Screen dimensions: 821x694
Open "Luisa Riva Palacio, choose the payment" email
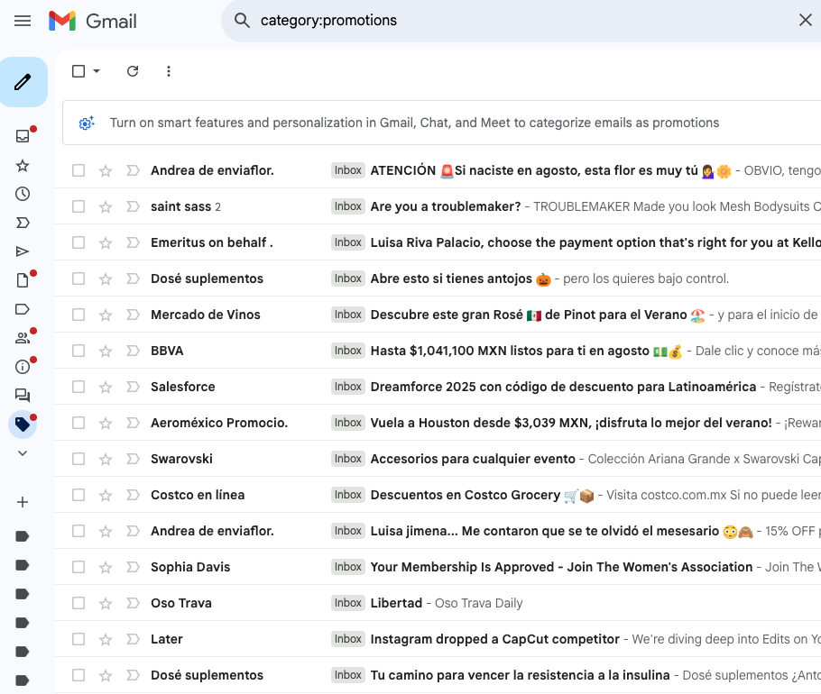coord(595,242)
